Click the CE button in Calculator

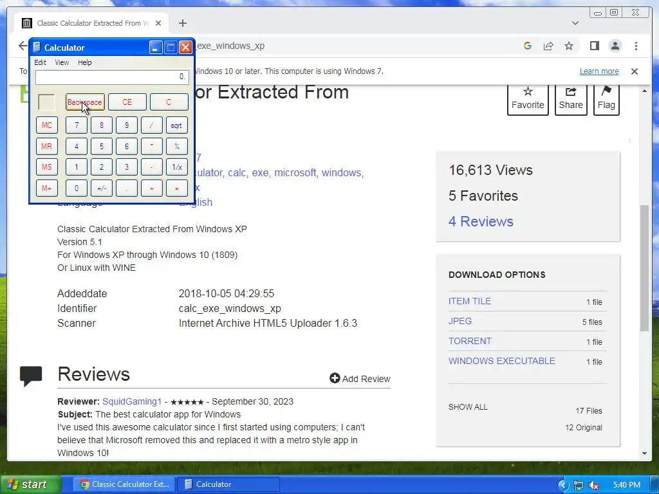pyautogui.click(x=127, y=102)
